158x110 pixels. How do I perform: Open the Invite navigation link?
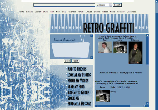tap(46, 12)
